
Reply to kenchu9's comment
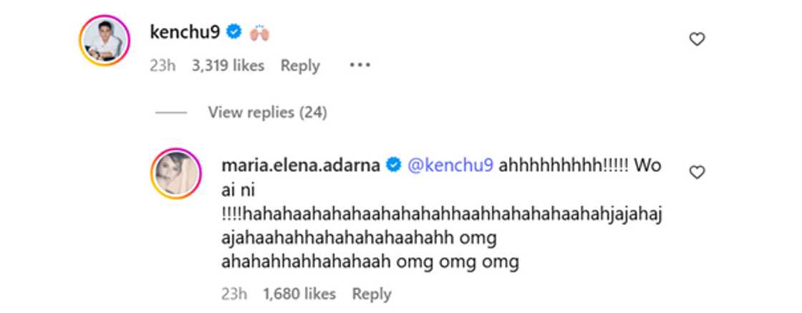(300, 66)
